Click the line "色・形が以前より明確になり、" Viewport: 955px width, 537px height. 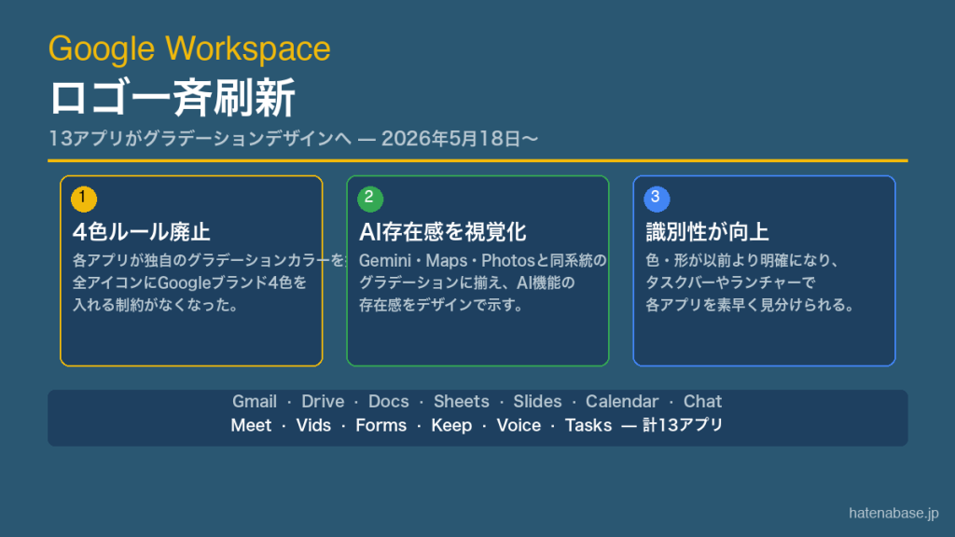tap(742, 261)
